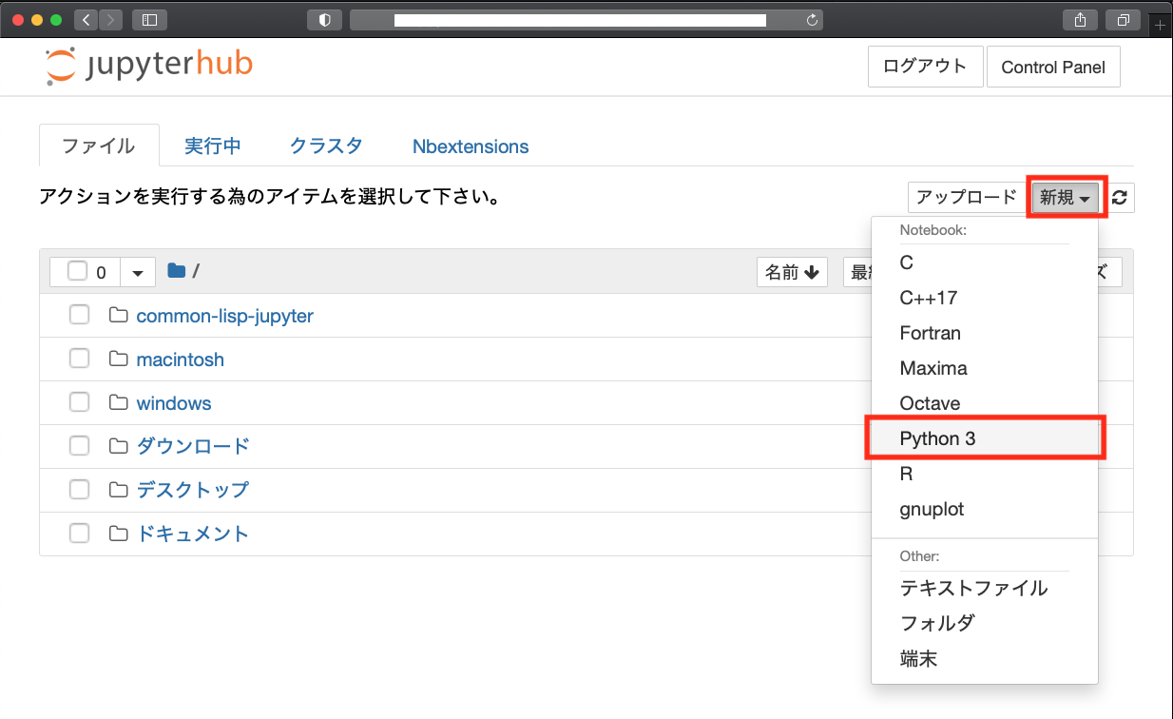
Task: Check the checkbox next to common-lisp-jupyter
Action: pos(79,314)
